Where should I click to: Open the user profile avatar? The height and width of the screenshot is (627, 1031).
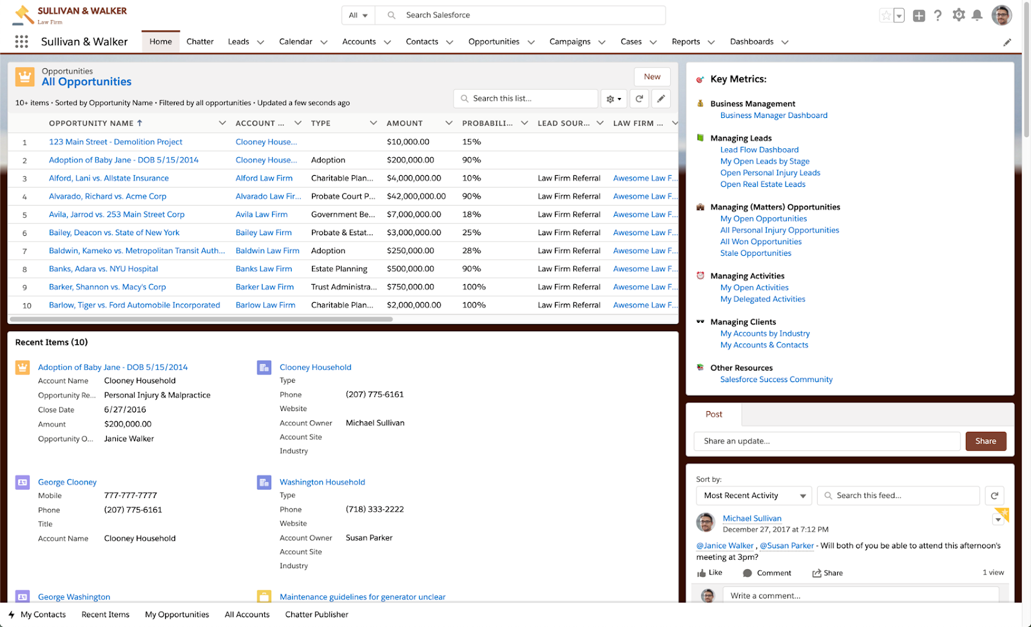[1001, 15]
